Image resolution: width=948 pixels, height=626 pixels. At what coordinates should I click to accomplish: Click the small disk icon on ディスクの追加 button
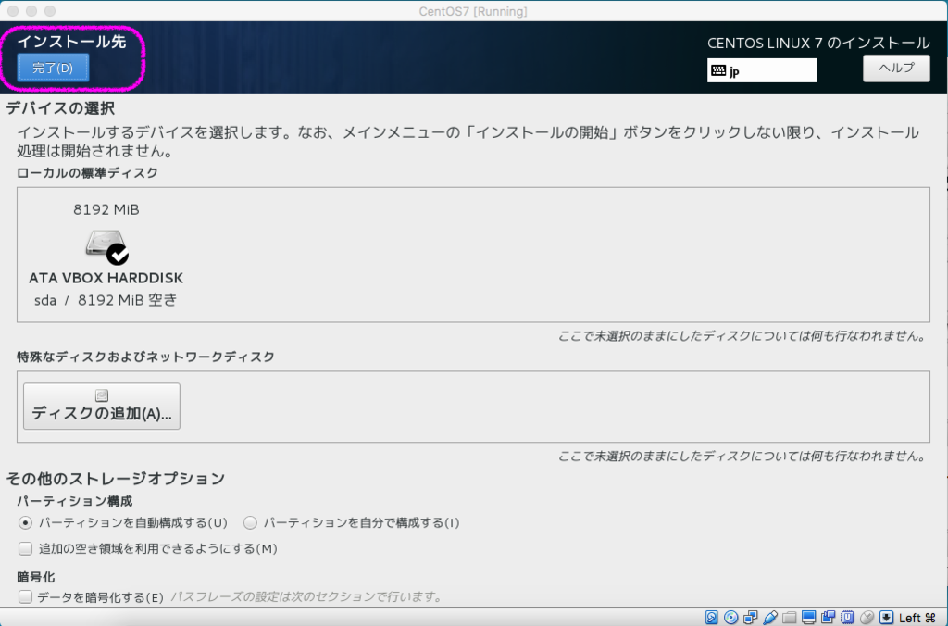pos(102,395)
